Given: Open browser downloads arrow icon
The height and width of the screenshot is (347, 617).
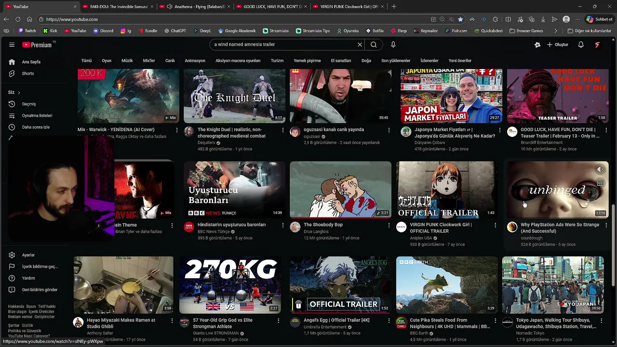Looking at the screenshot, I should coord(543,19).
